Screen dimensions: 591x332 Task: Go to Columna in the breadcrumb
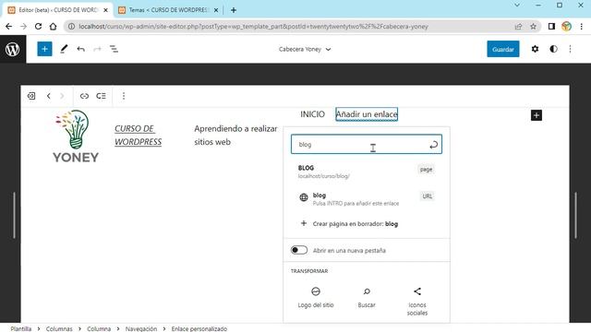[x=99, y=328]
